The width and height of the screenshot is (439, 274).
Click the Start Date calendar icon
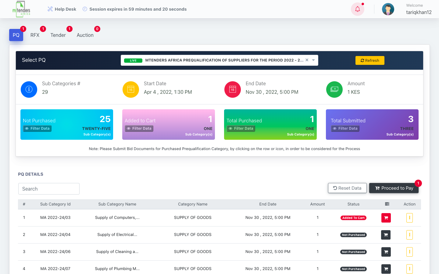tap(131, 90)
